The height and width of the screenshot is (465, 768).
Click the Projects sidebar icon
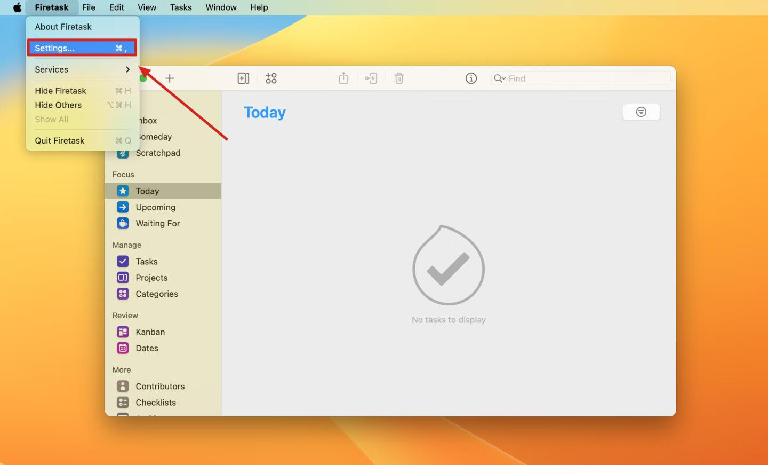coord(123,278)
